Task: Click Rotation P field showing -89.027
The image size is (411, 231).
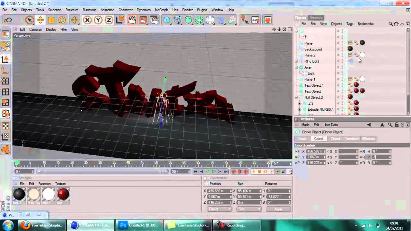Action: [x=278, y=197]
